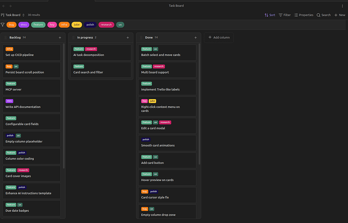This screenshot has width=348, height=223.
Task: Click the back navigation arrow
Action: pos(4,6)
